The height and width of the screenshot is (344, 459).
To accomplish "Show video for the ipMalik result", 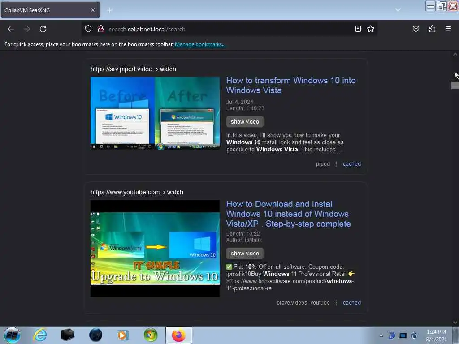I will pos(245,254).
